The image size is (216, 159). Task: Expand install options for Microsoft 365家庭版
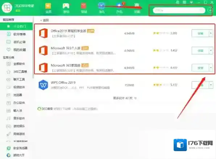(211, 68)
